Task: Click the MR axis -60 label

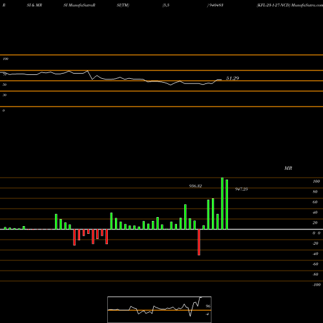Action: click(315, 264)
